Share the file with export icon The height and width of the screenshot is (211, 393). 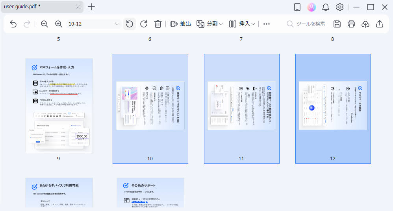tap(380, 24)
